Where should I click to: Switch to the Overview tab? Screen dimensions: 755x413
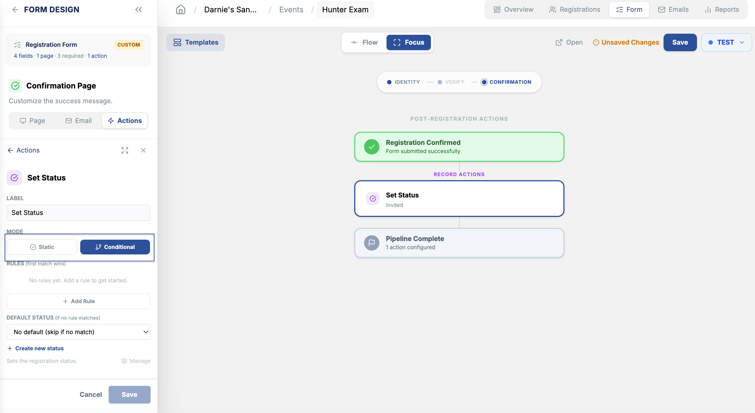coord(513,10)
